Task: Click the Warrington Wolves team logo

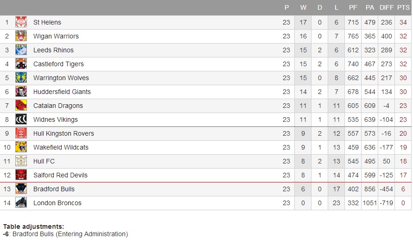Action: pos(21,78)
